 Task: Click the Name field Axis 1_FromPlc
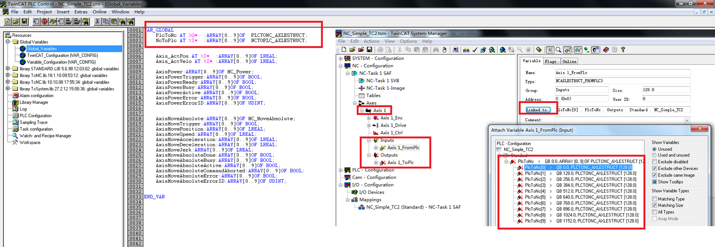pos(623,72)
